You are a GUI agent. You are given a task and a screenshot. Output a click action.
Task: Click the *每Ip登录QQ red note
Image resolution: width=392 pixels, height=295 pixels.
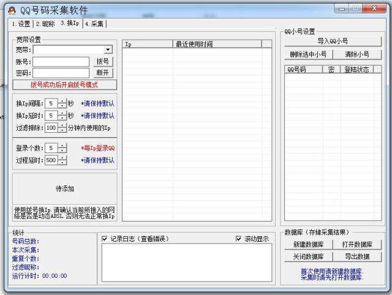[98, 148]
